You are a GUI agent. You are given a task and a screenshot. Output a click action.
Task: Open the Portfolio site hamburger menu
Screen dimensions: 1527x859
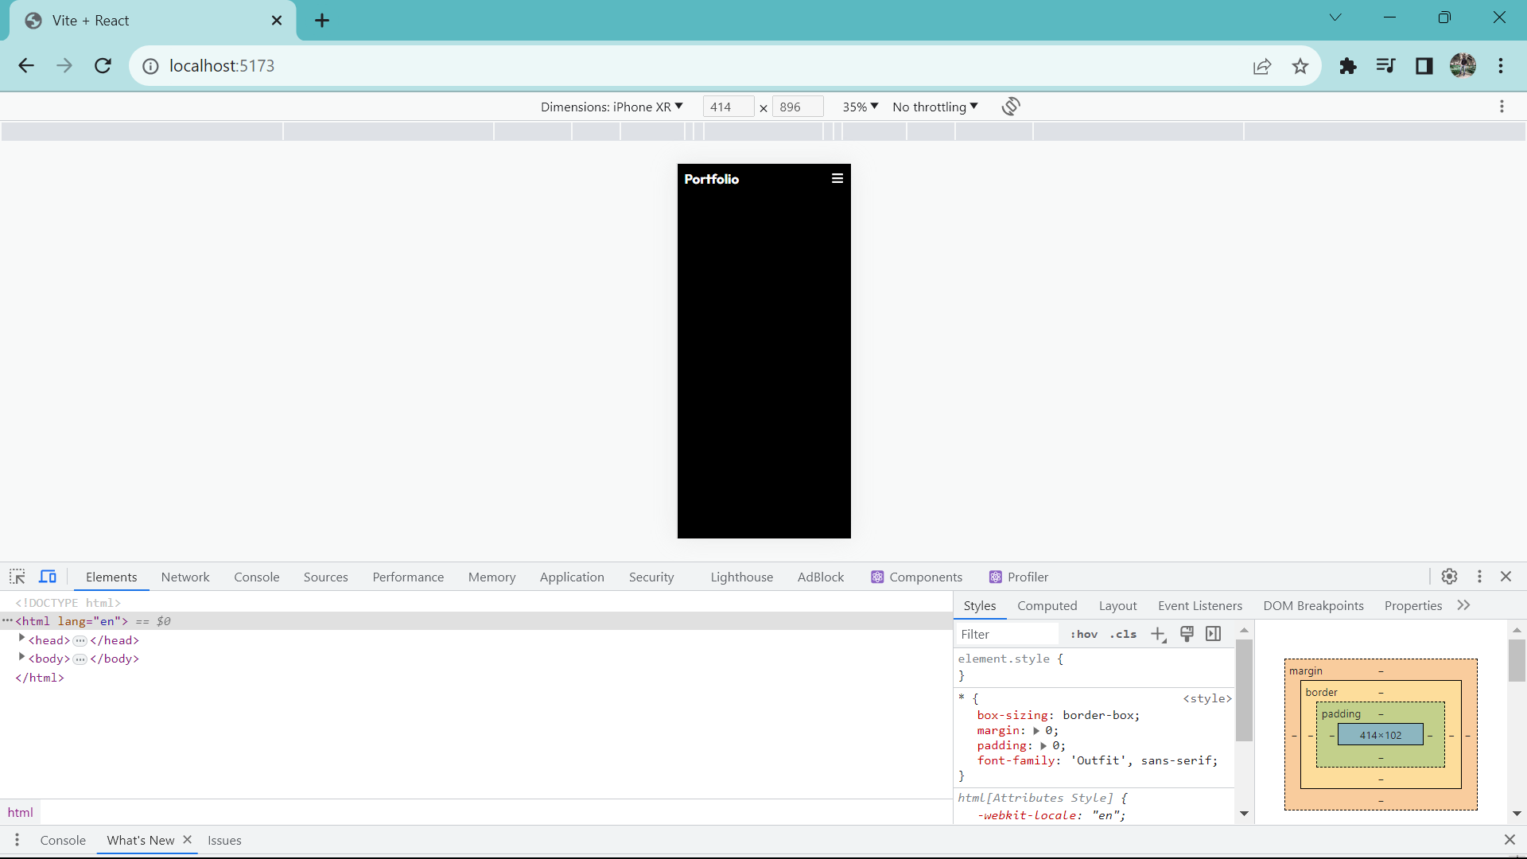pyautogui.click(x=837, y=178)
